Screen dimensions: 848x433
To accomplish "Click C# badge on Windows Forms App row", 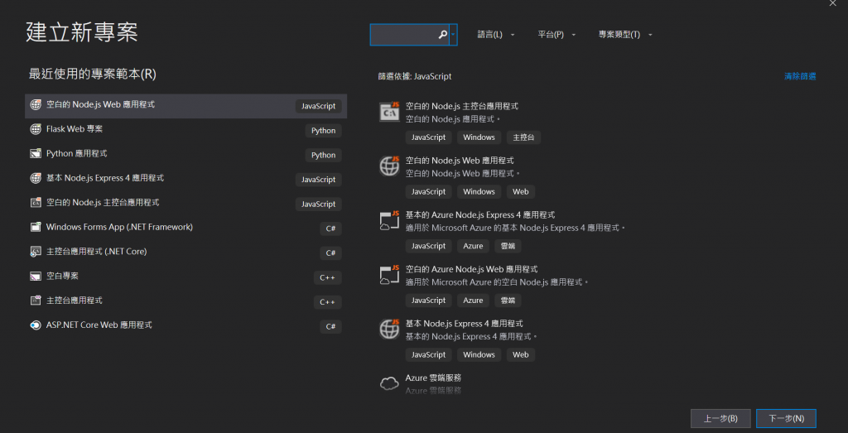I will (330, 229).
